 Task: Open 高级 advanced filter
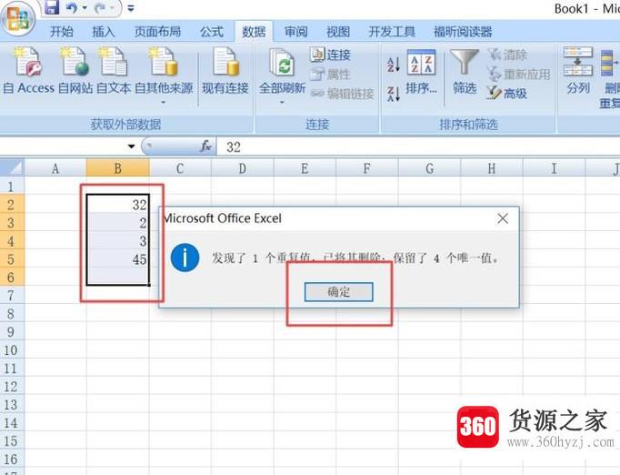point(507,94)
